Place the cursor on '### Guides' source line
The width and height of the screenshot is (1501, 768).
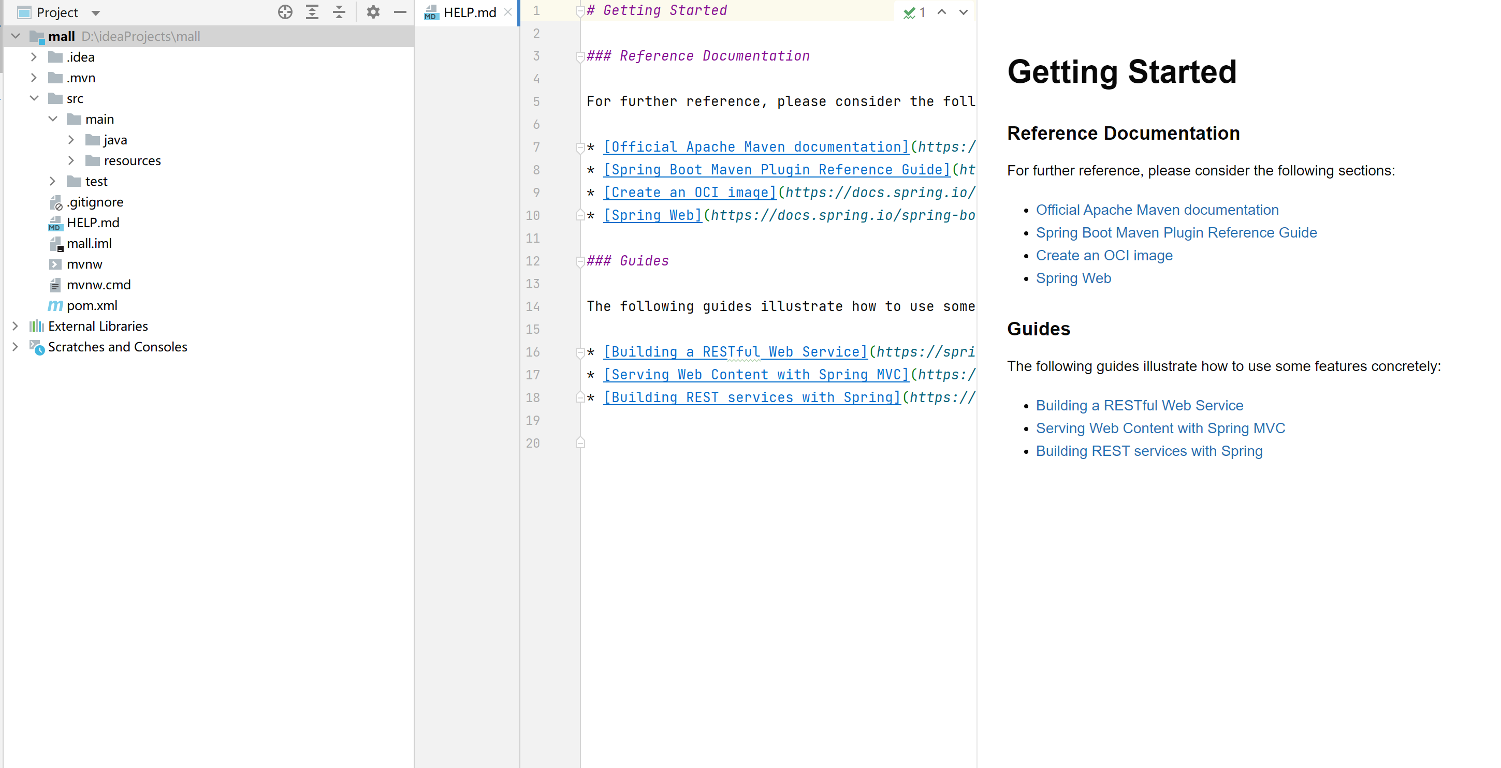point(628,261)
